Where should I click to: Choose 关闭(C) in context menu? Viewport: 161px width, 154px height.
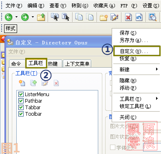click(136, 117)
